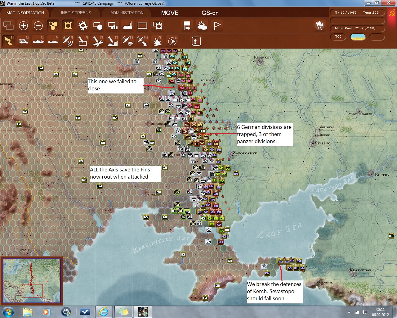Screen dimensions: 397x318
Task: Open the Windows Start menu
Action: click(x=8, y=311)
